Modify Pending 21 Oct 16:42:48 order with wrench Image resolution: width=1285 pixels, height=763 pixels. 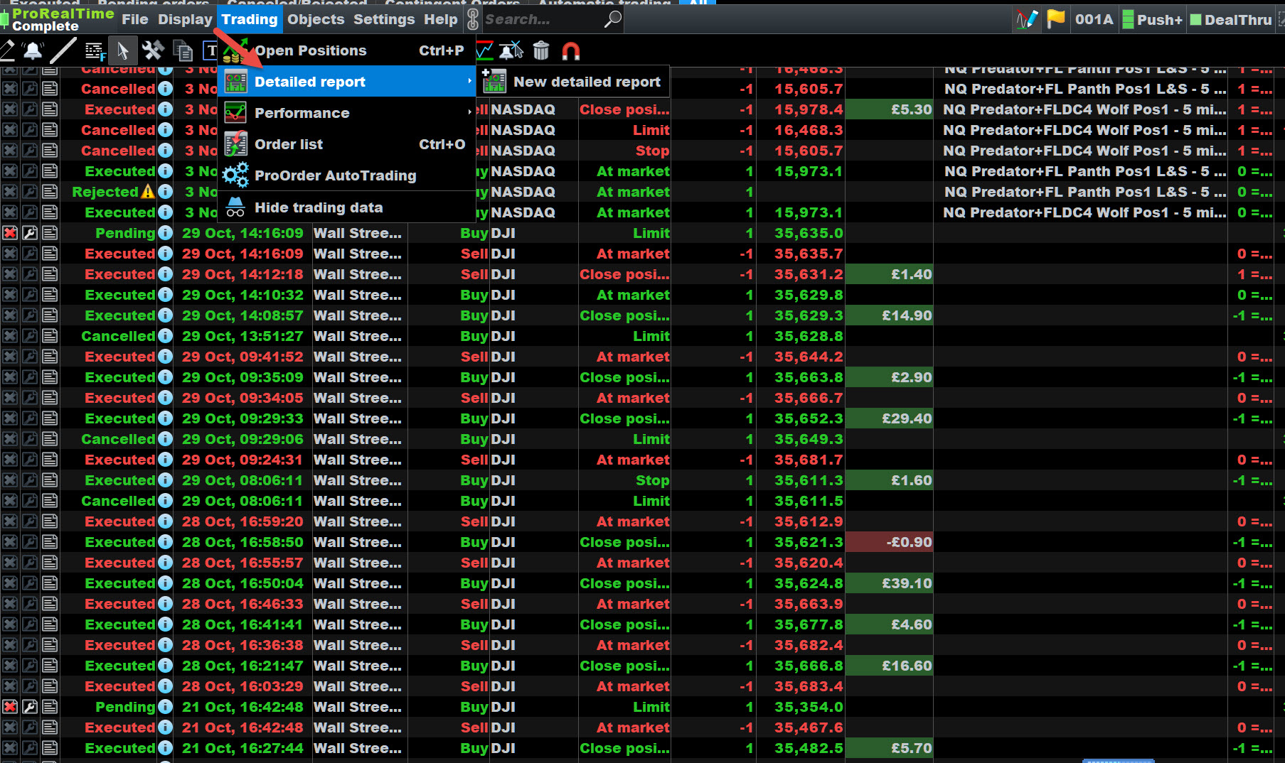[30, 707]
